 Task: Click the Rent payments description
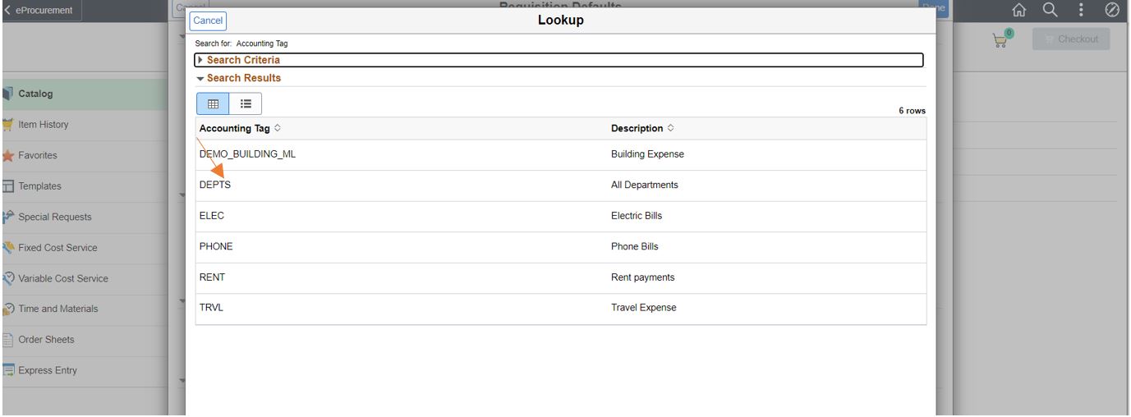pos(643,277)
